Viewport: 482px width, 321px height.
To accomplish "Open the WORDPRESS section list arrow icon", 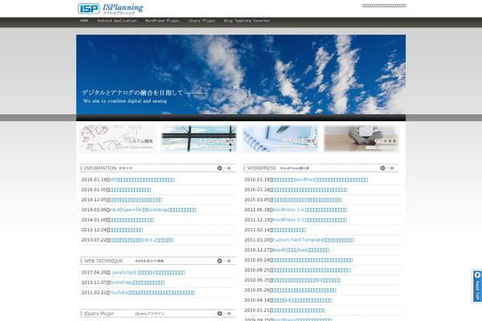I will (x=382, y=168).
